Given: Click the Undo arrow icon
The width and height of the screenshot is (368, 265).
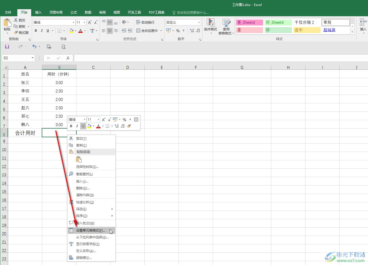Looking at the screenshot, I should point(34,47).
